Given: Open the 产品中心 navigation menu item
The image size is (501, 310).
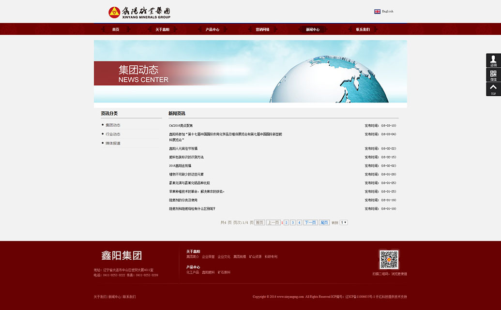Looking at the screenshot, I should [x=212, y=30].
